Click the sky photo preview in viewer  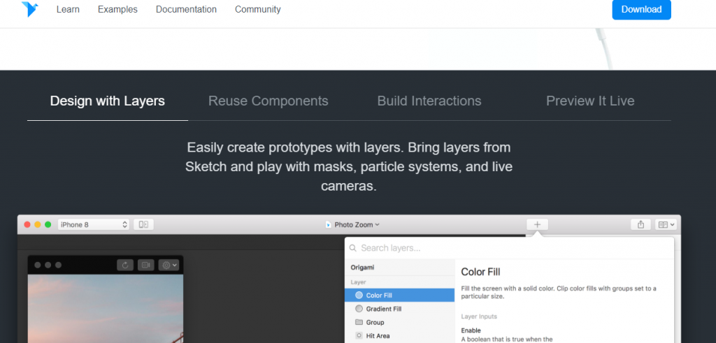[106, 308]
